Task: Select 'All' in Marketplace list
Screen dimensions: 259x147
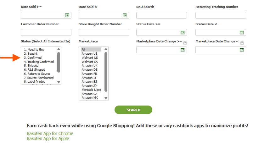Action: [x=91, y=49]
